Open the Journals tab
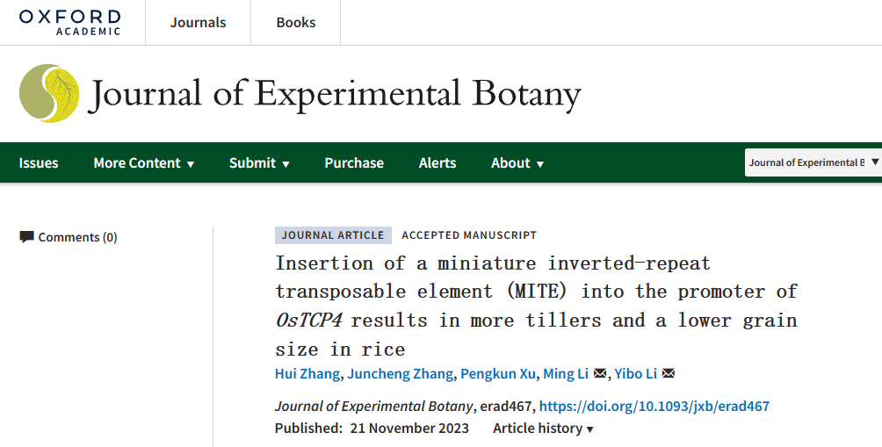 pyautogui.click(x=198, y=23)
